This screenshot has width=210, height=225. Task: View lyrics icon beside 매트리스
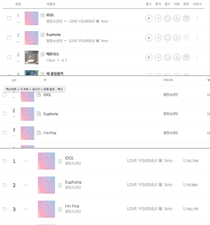coord(42,54)
